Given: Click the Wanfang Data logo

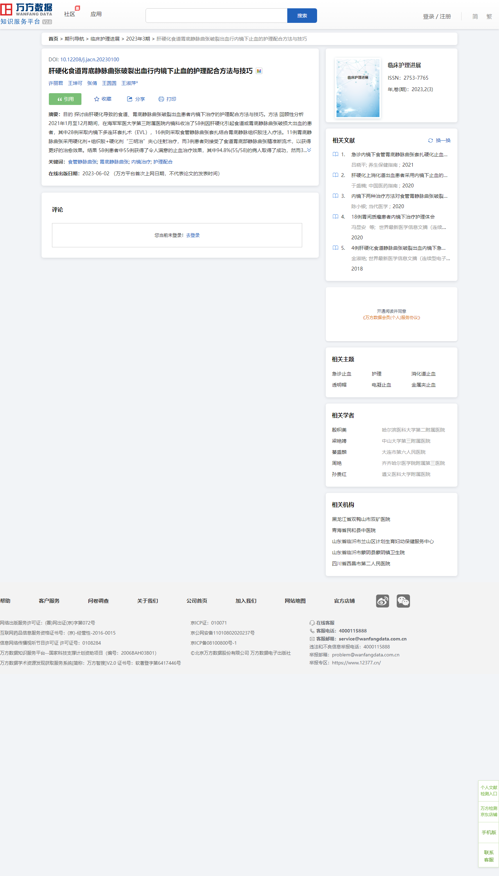Looking at the screenshot, I should click(26, 14).
